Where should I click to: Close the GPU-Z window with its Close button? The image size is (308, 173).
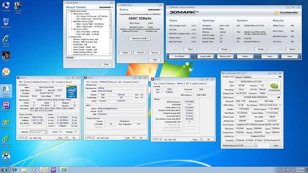click(x=276, y=146)
